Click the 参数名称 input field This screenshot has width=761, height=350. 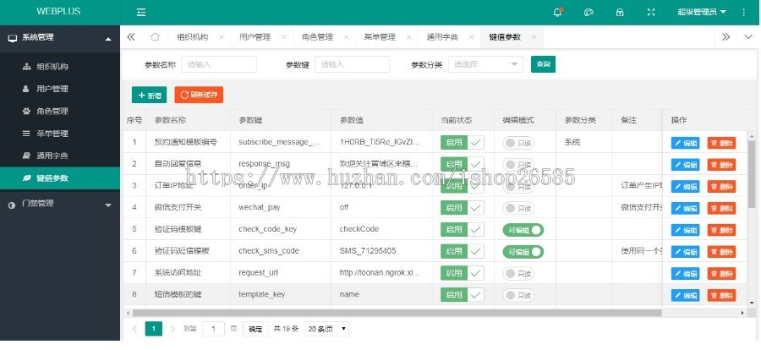(x=219, y=64)
